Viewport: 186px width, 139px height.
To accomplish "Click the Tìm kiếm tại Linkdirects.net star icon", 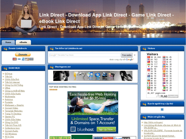I will pyautogui.click(x=52, y=49).
